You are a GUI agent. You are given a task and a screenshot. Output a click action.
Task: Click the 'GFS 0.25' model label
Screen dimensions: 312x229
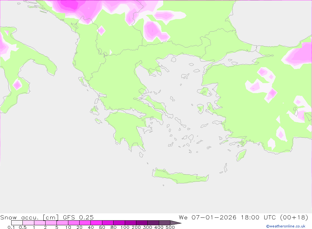tap(78, 217)
